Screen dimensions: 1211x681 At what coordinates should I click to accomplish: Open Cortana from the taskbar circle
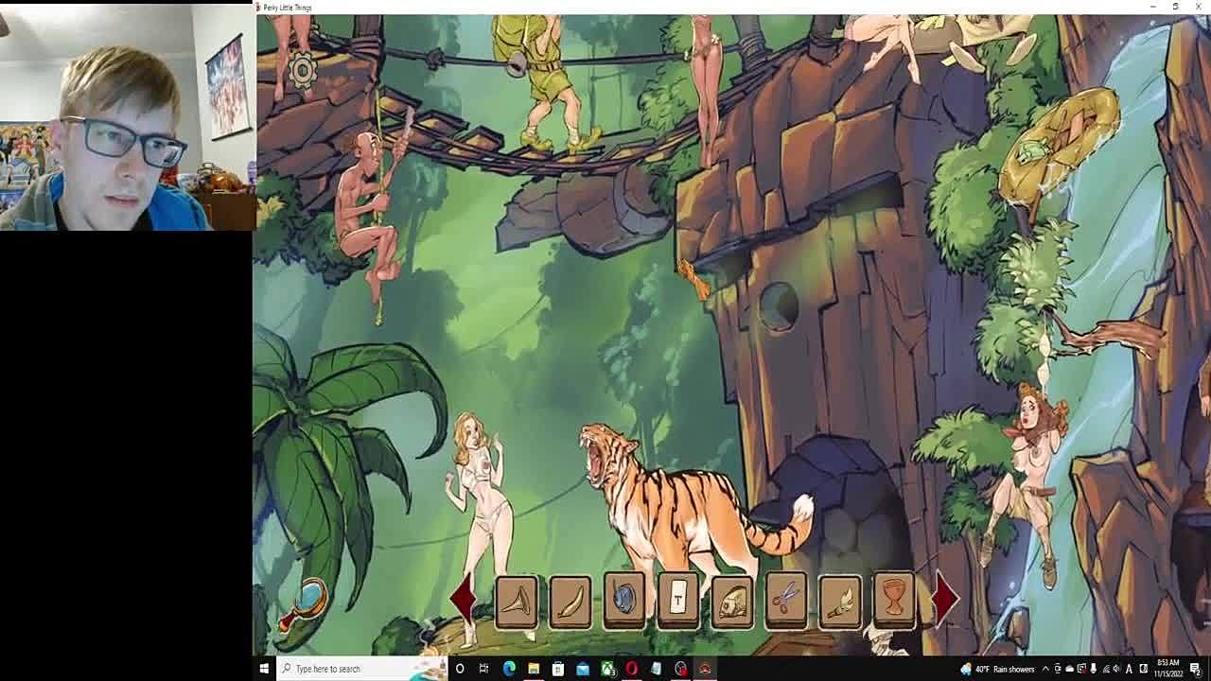pos(460,669)
